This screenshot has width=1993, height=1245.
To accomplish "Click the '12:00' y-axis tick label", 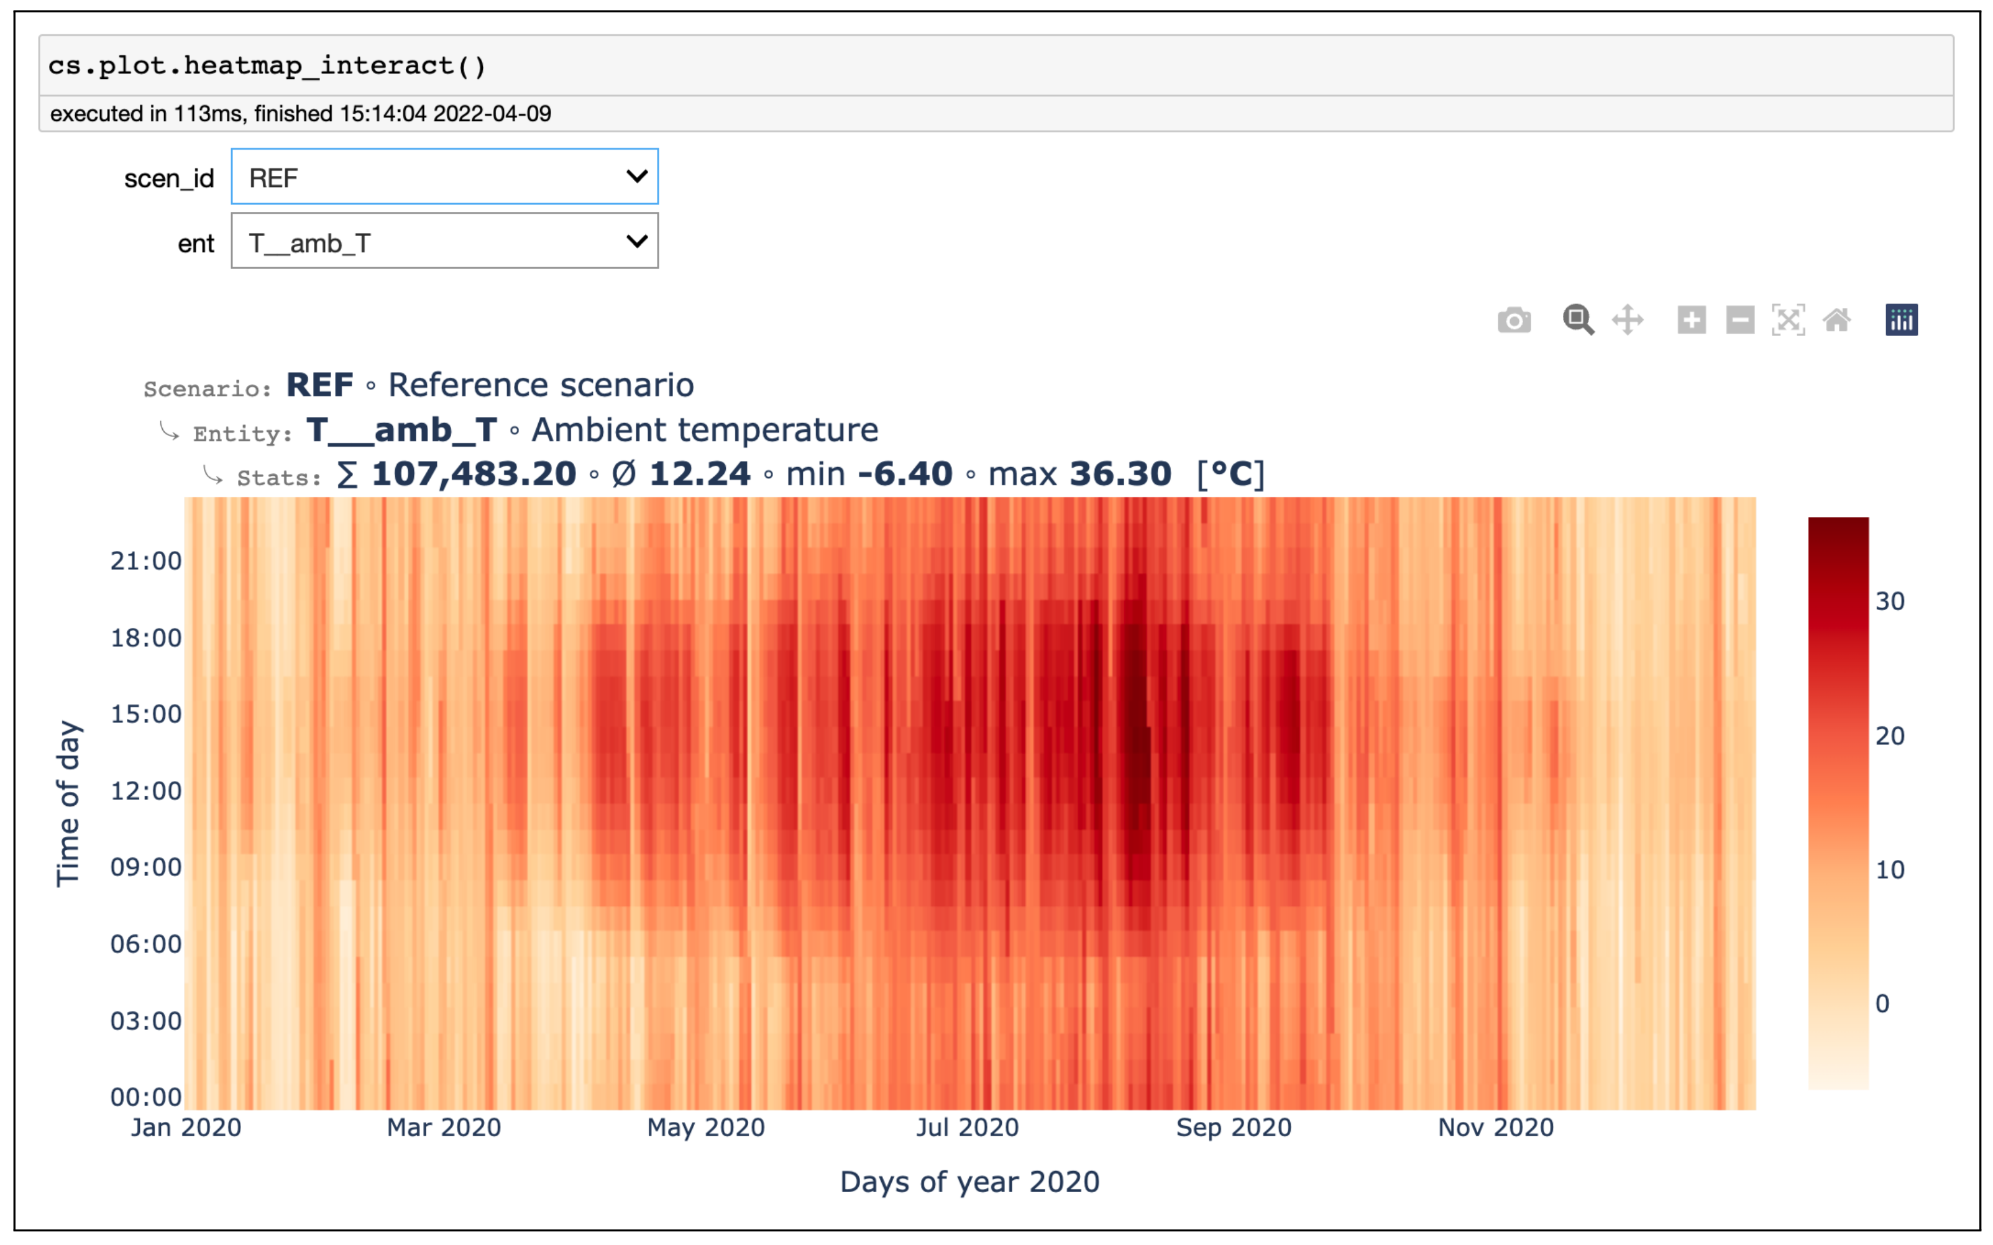I will pos(146,791).
